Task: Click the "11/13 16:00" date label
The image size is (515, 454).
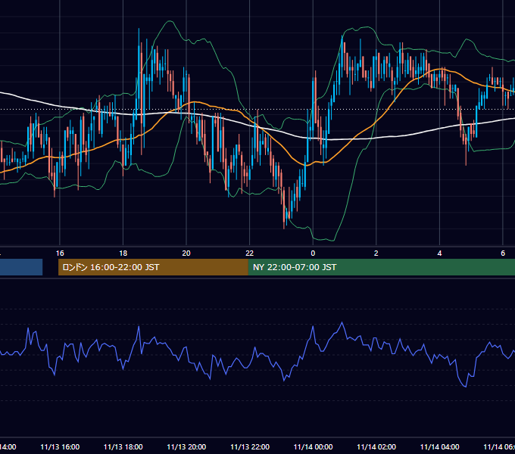Action: [60, 446]
